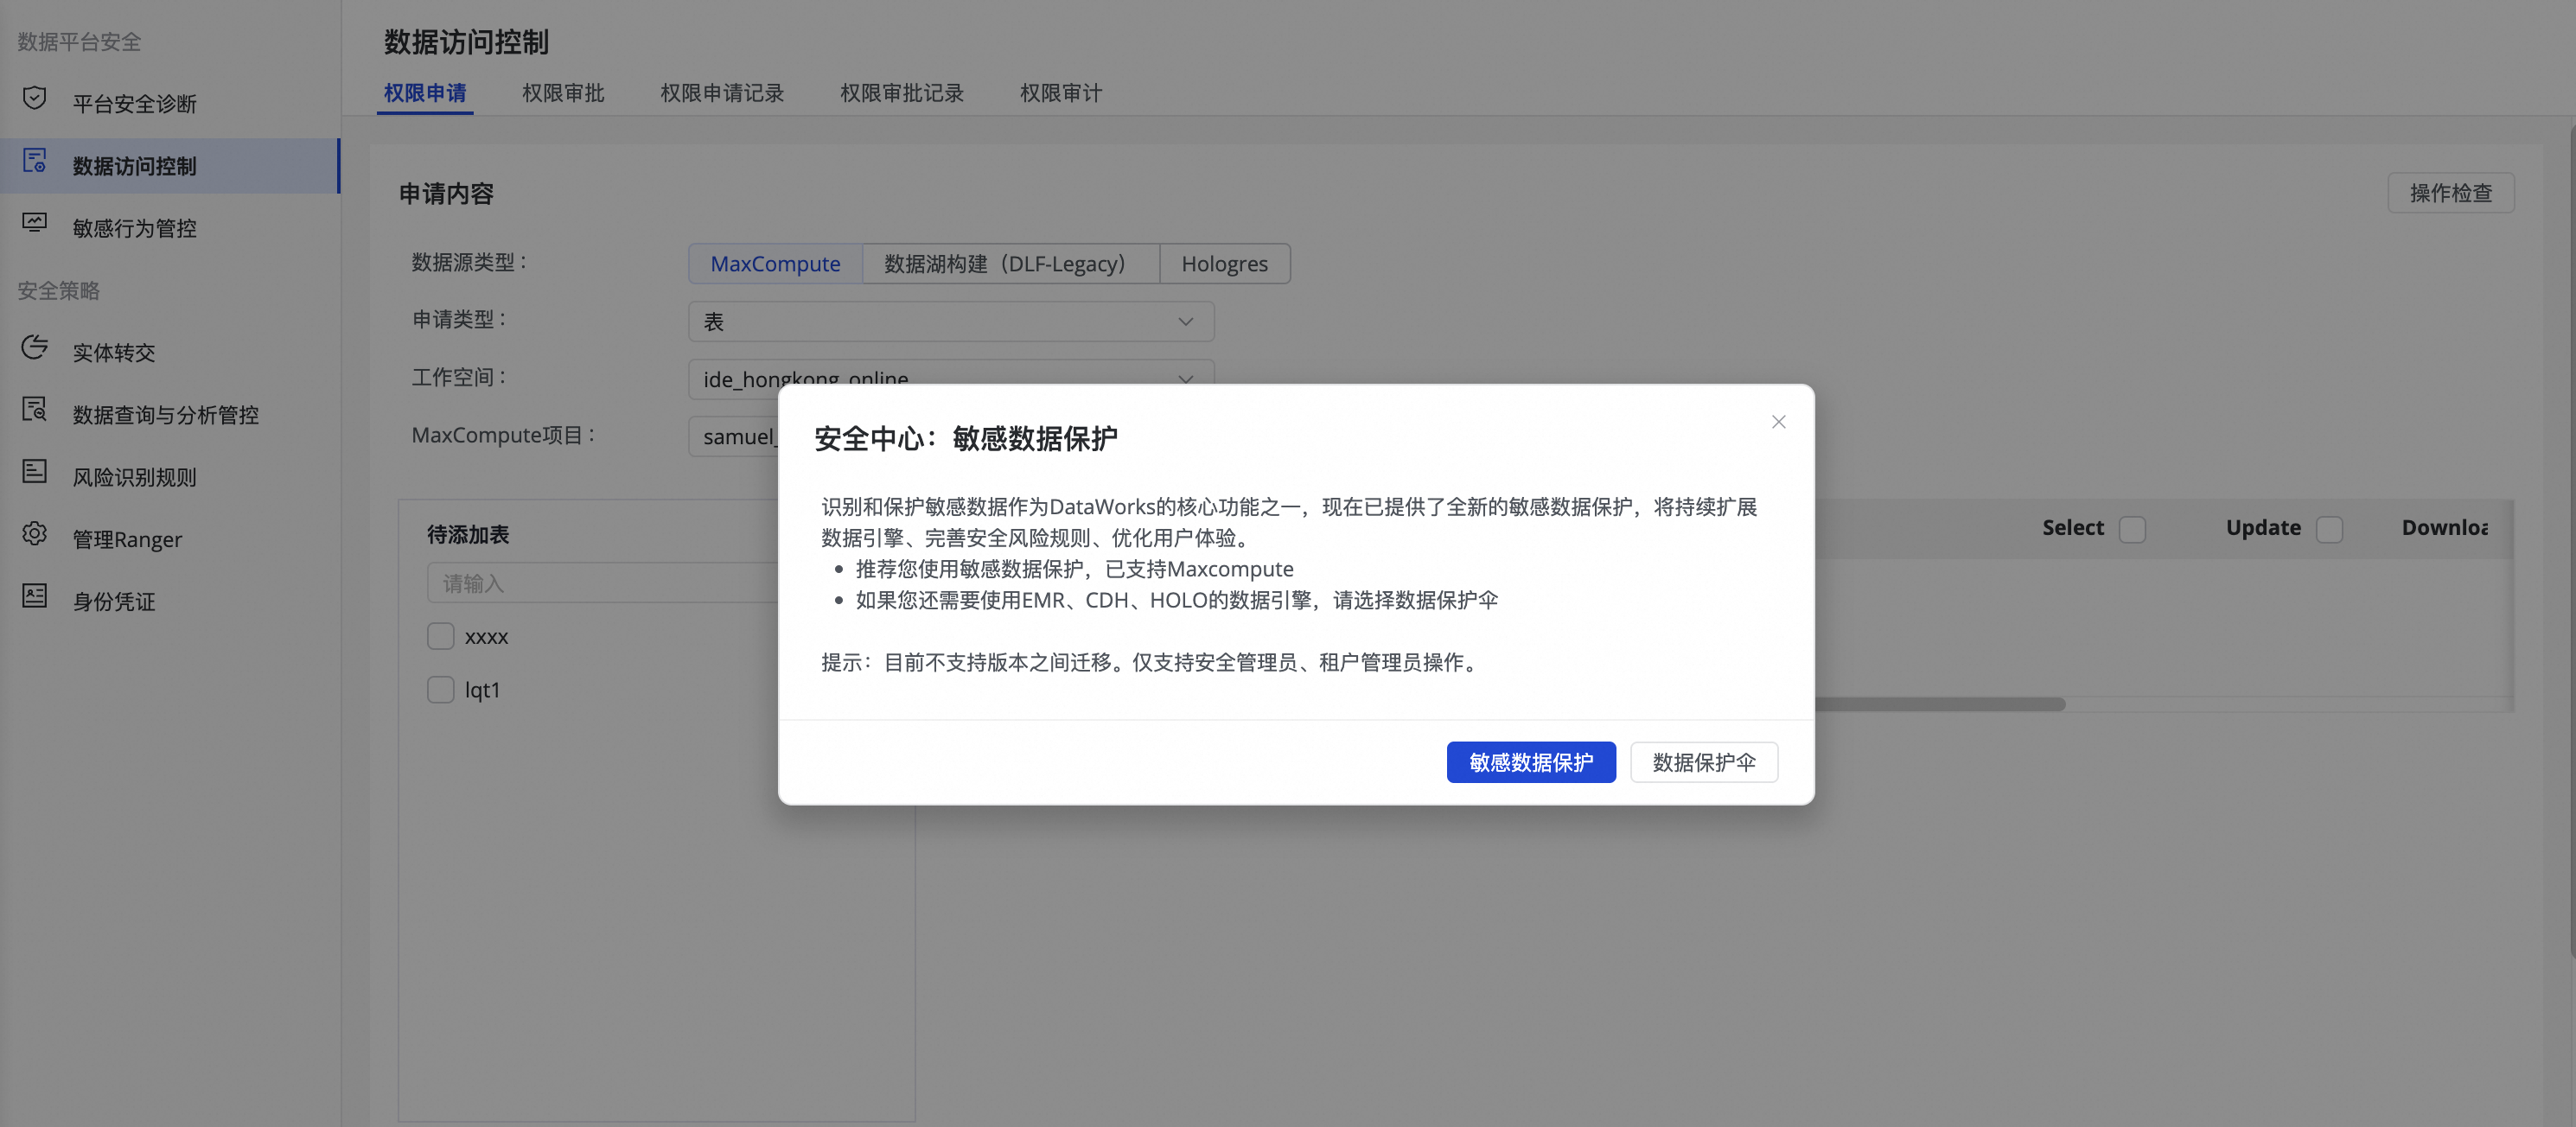Click the 实体转交 sidebar icon
The image size is (2576, 1127).
35,347
